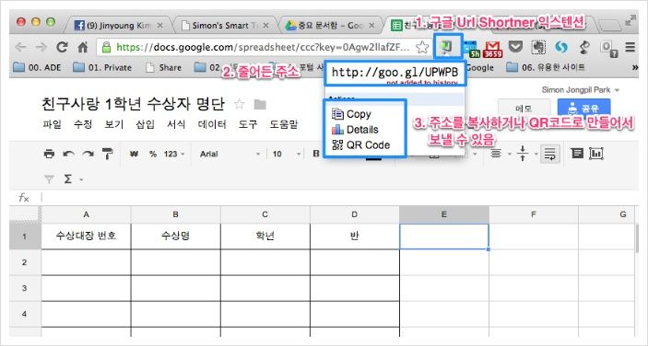
Task: Choose QR Code in the shortener popup
Action: point(360,144)
